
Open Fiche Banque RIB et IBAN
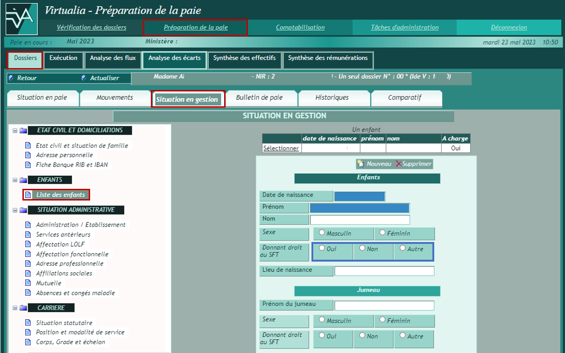coord(72,165)
